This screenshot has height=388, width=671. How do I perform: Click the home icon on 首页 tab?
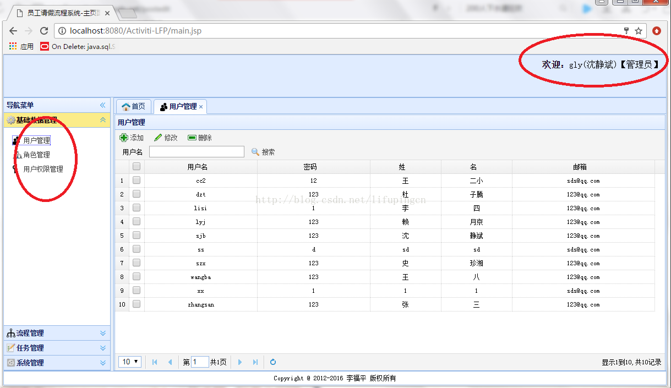(126, 106)
